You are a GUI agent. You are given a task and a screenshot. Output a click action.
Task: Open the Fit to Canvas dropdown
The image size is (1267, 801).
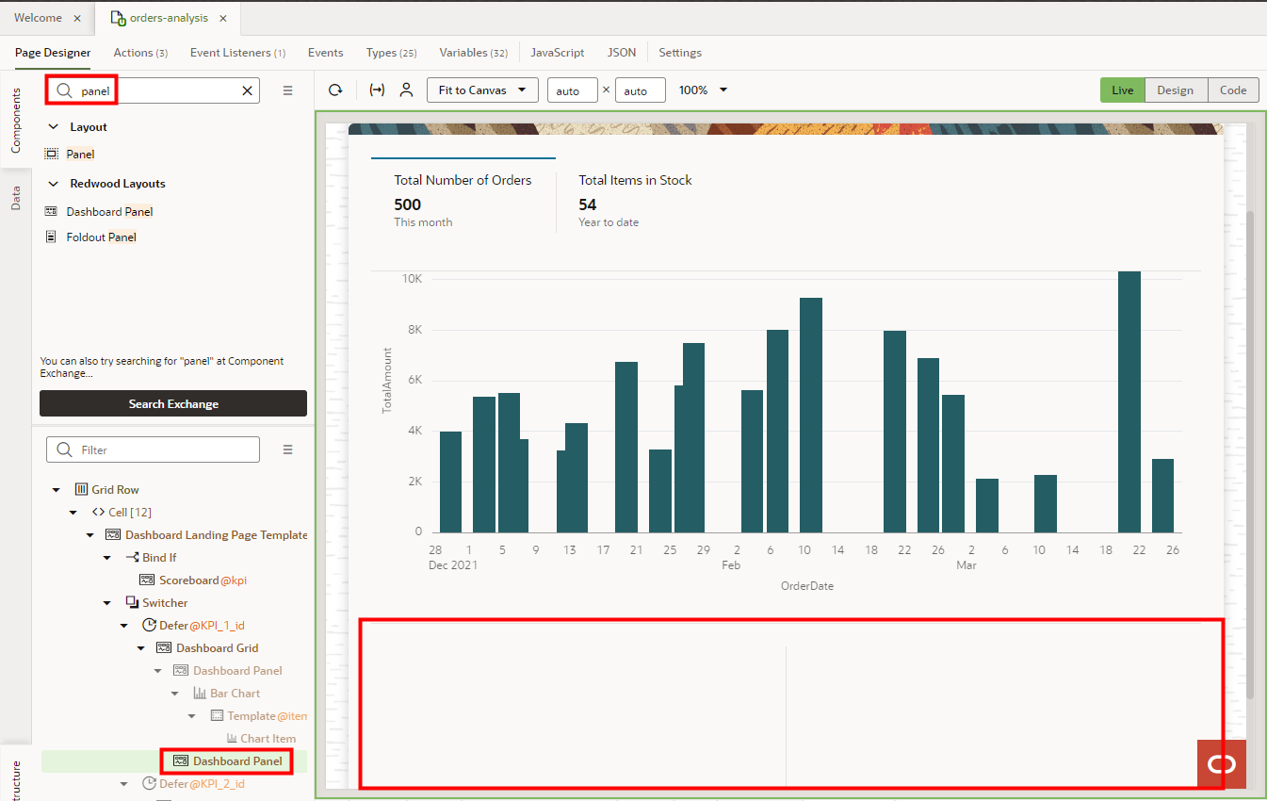481,90
